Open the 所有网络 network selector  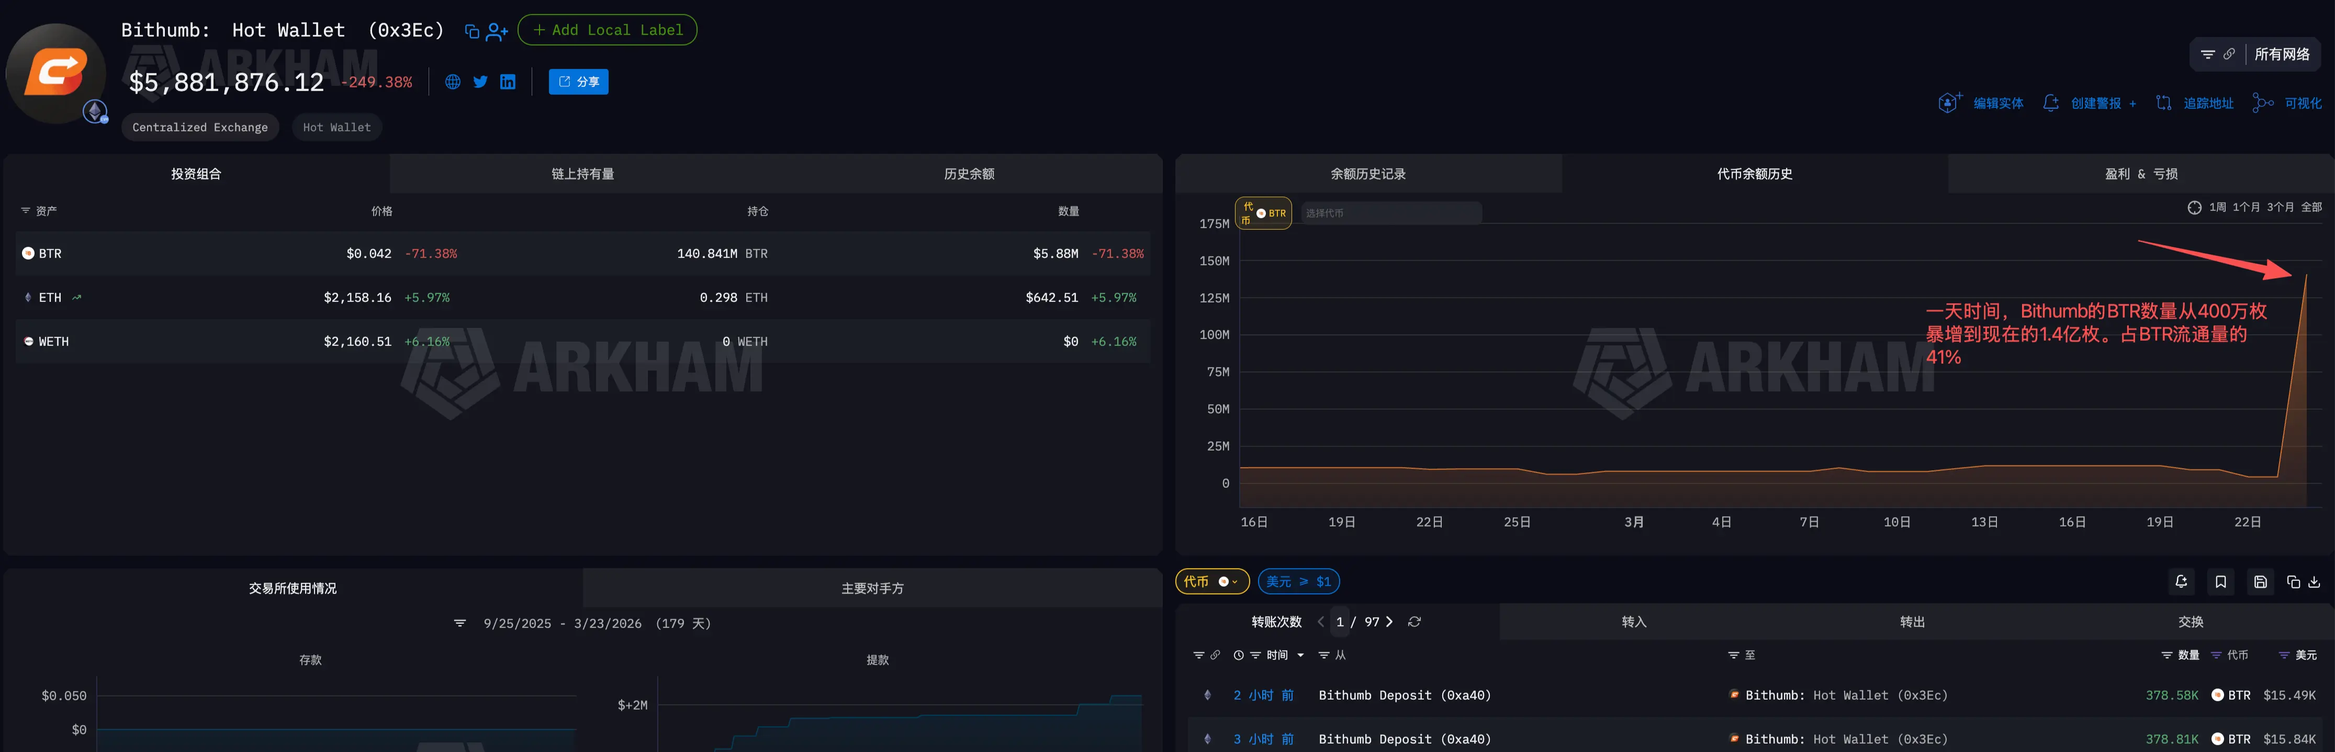point(2281,54)
